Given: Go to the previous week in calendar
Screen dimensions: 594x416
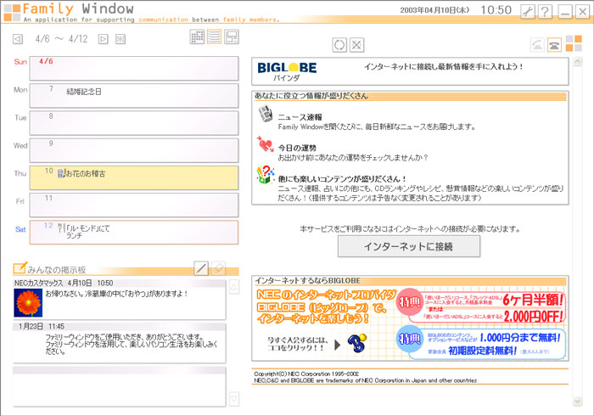Looking at the screenshot, I should pos(19,39).
